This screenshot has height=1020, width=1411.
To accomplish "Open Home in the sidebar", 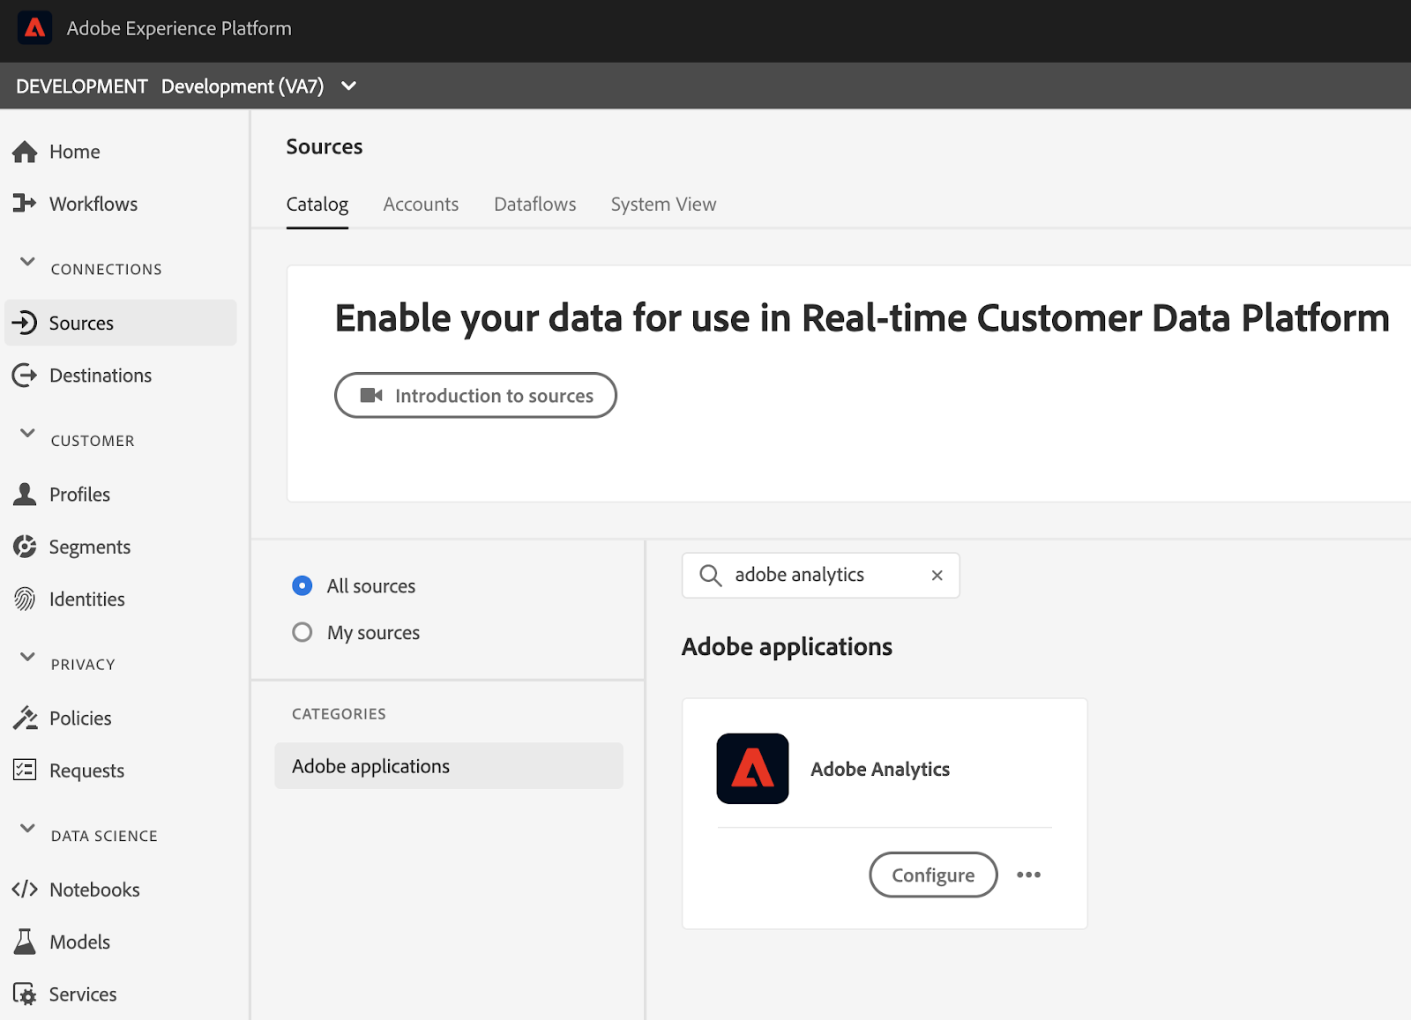I will point(121,152).
